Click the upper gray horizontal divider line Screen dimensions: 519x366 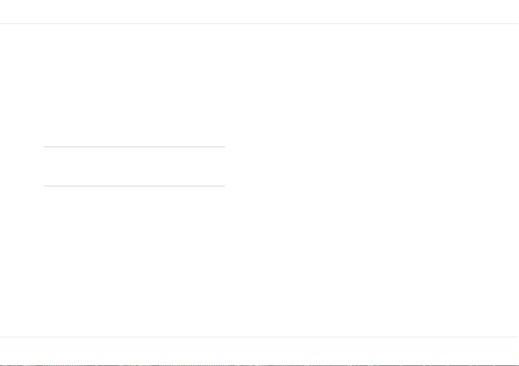pyautogui.click(x=134, y=147)
